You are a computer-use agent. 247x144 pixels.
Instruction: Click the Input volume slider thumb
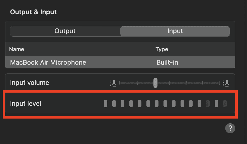point(155,83)
